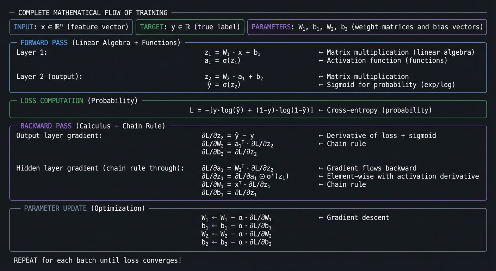Select the hidden layer gradient label
Screen dimensions: 496x271
pyautogui.click(x=100, y=168)
